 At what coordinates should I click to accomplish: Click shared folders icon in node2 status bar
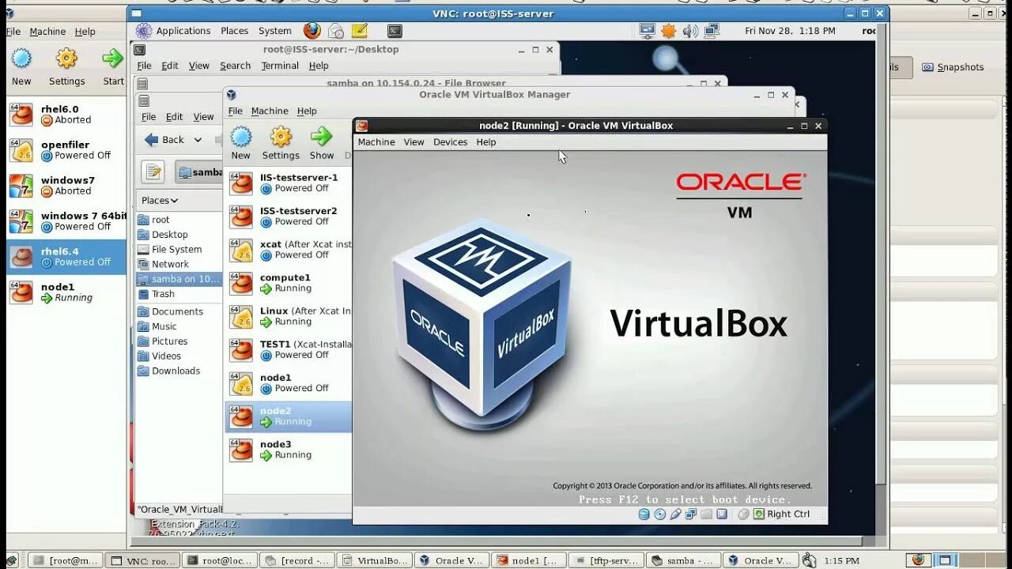706,514
